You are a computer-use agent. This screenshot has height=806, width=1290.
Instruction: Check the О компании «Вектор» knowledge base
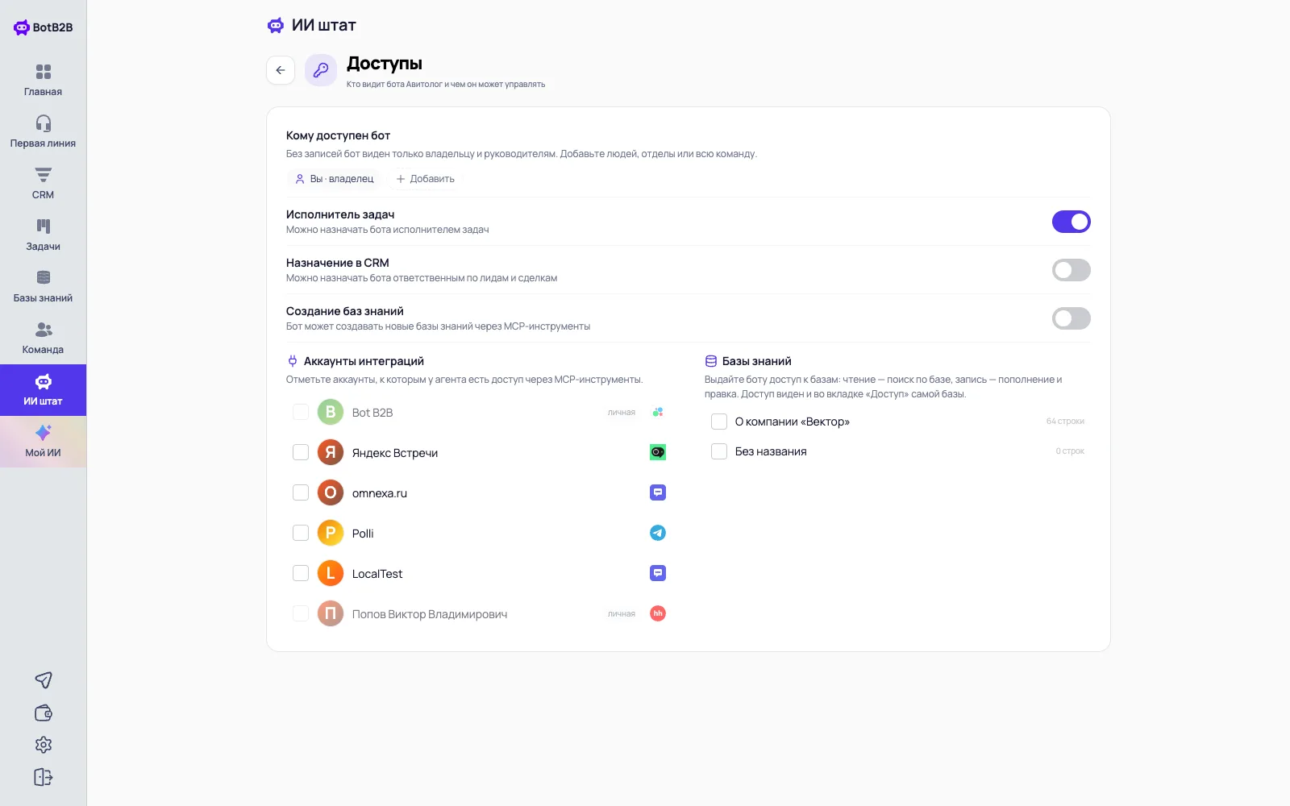tap(719, 422)
